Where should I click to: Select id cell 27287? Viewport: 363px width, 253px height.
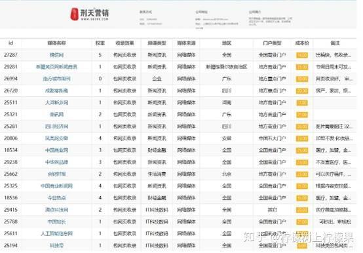pos(10,55)
